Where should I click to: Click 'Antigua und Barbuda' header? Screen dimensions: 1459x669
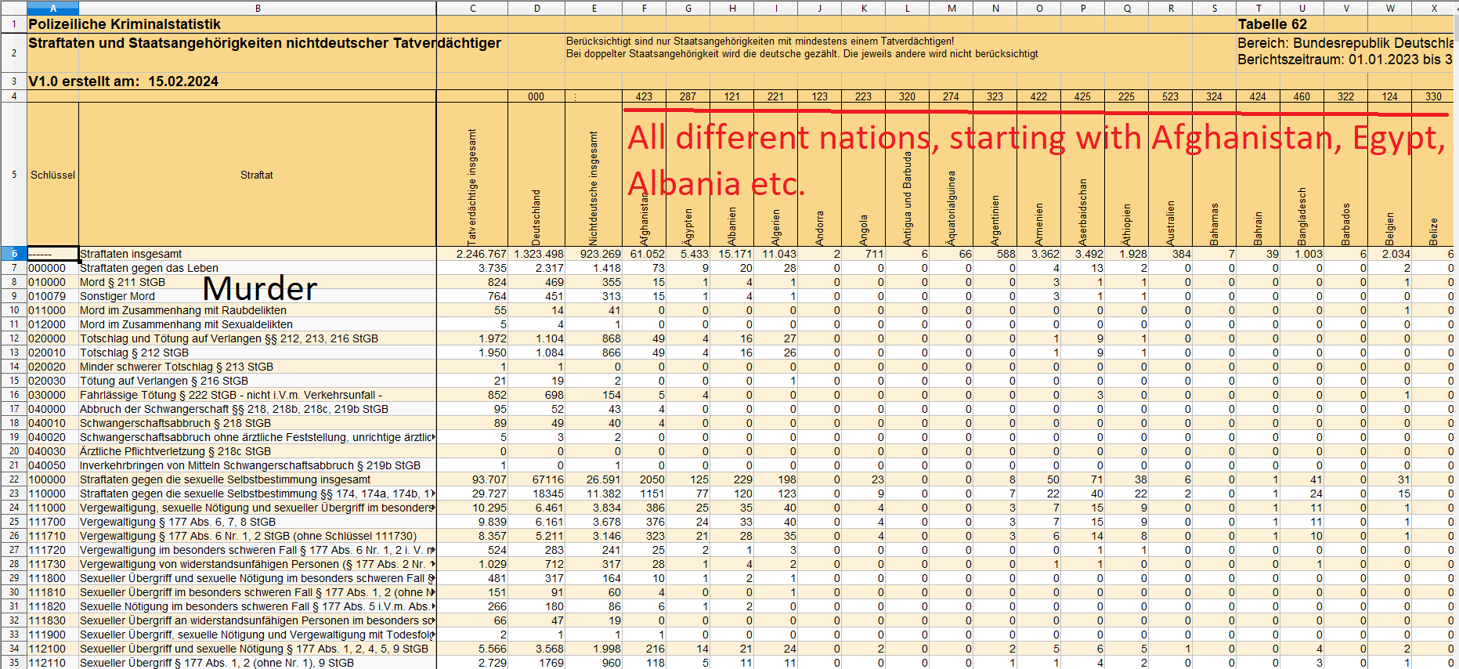[x=908, y=198]
